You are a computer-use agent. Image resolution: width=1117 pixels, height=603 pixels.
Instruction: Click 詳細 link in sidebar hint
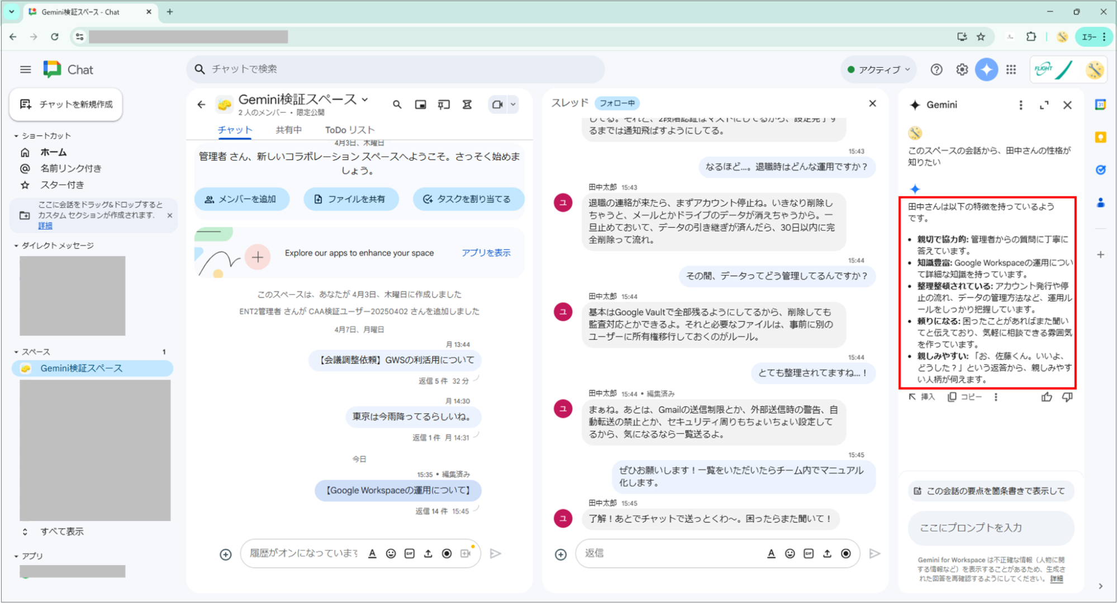pyautogui.click(x=45, y=226)
